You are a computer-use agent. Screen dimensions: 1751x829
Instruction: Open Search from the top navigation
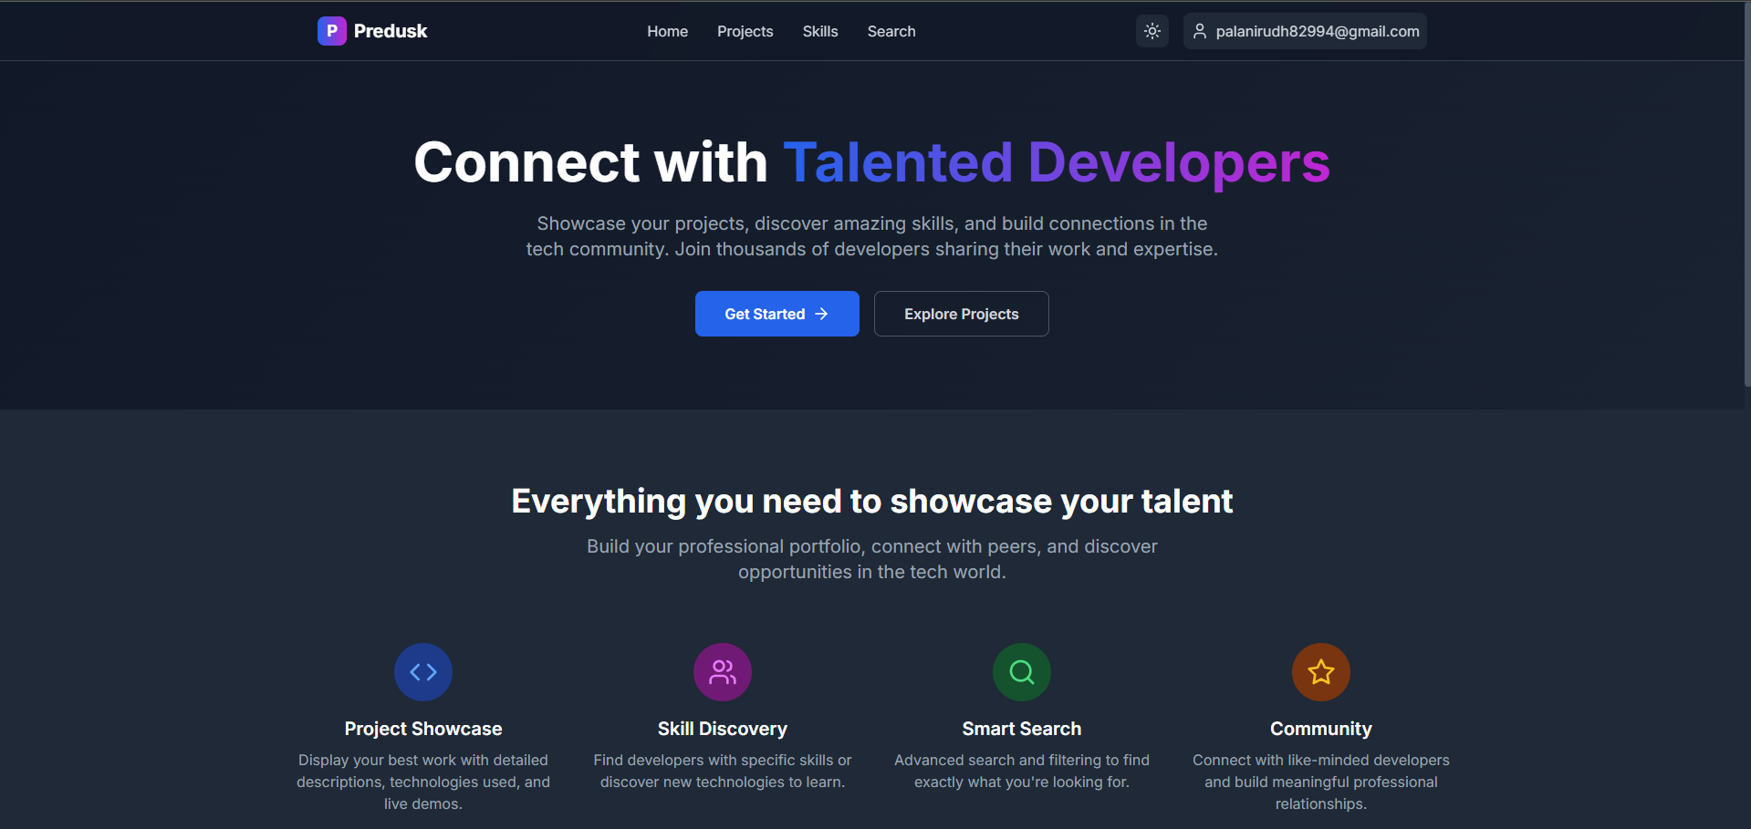(891, 31)
